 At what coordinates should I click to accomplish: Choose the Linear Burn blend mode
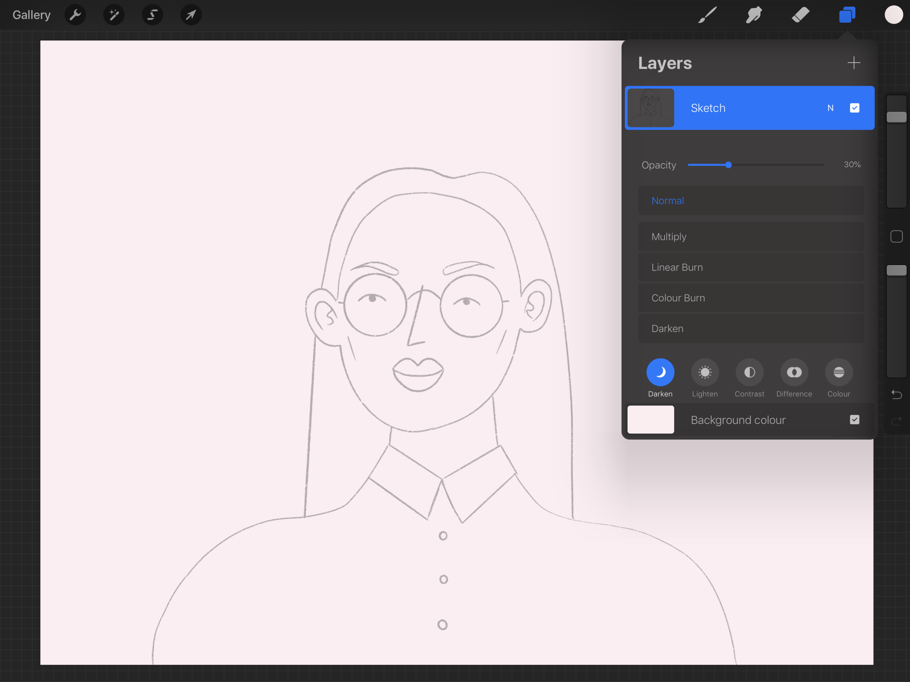click(750, 267)
